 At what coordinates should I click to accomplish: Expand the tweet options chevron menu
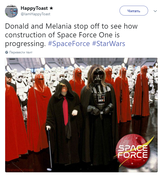[x=155, y=11]
